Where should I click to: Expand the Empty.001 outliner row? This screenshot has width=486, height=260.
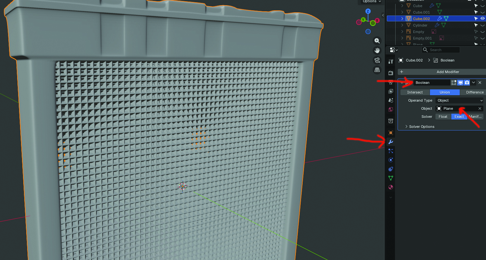[x=402, y=38]
